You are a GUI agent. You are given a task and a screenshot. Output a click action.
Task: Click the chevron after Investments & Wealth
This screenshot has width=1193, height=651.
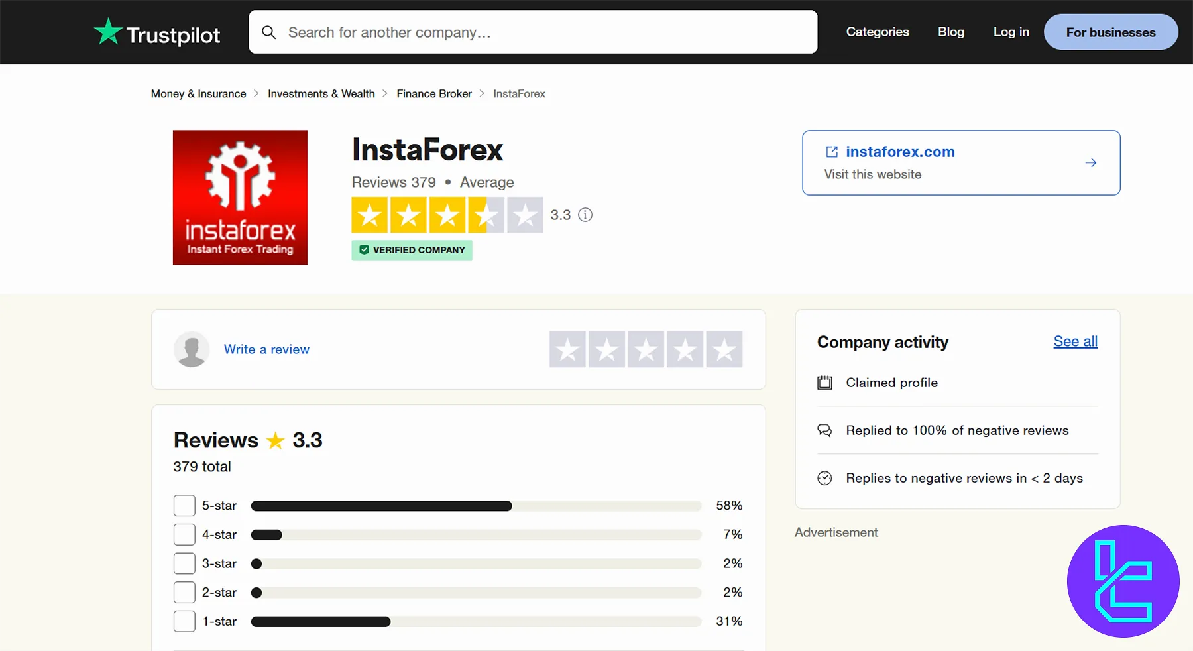click(x=385, y=93)
